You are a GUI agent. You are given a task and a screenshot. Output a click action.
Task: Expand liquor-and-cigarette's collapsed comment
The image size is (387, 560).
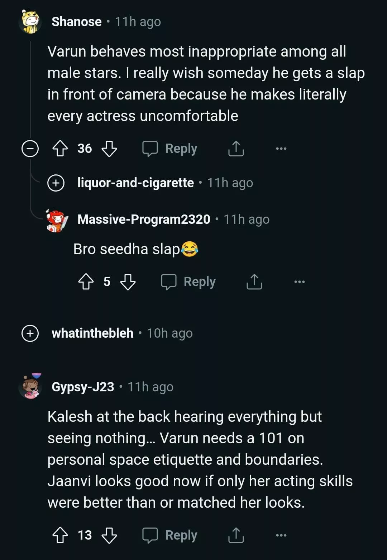coord(56,183)
